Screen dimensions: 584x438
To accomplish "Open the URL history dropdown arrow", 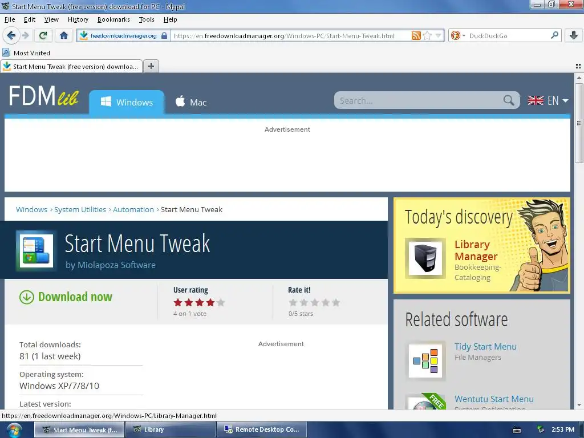I will (x=439, y=36).
